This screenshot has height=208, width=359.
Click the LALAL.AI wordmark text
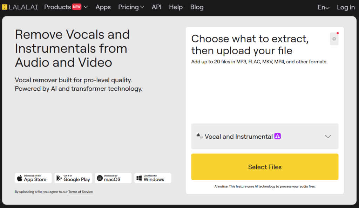23,7
